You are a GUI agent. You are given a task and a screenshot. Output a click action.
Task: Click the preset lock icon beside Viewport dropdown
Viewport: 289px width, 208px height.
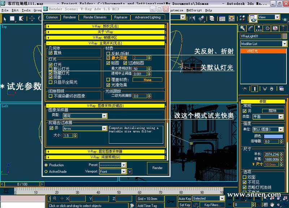[x=130, y=171]
